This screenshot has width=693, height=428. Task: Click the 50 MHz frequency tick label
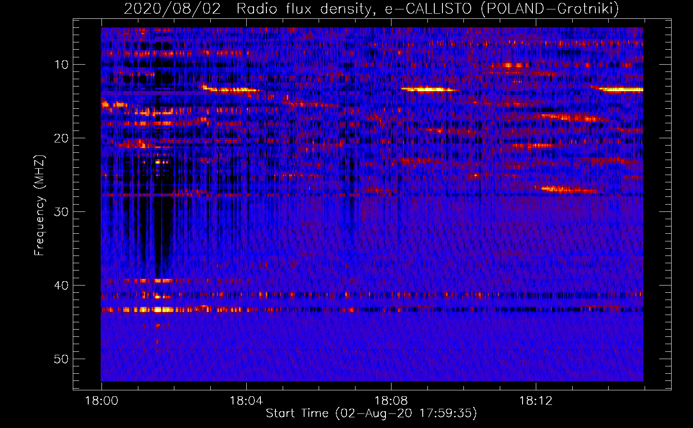click(62, 359)
